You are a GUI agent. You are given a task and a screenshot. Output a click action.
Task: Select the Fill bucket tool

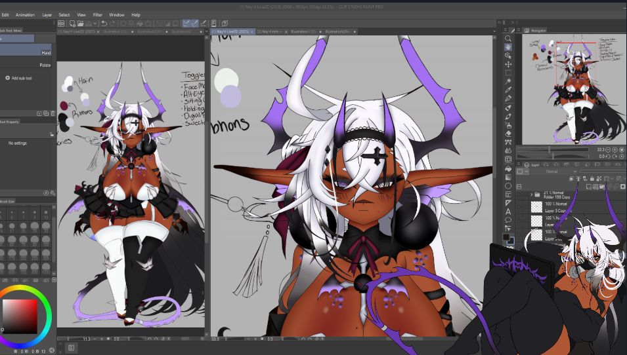pyautogui.click(x=508, y=169)
